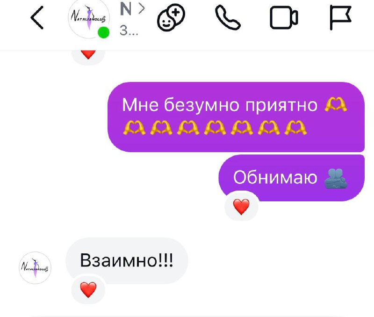Tap the heart reaction under "Взаимно!!!"
Viewport: 374px width, 317px height.
pos(88,289)
